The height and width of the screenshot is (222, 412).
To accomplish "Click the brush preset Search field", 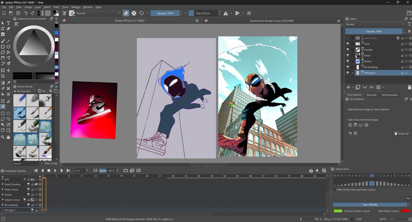I will point(26,164).
